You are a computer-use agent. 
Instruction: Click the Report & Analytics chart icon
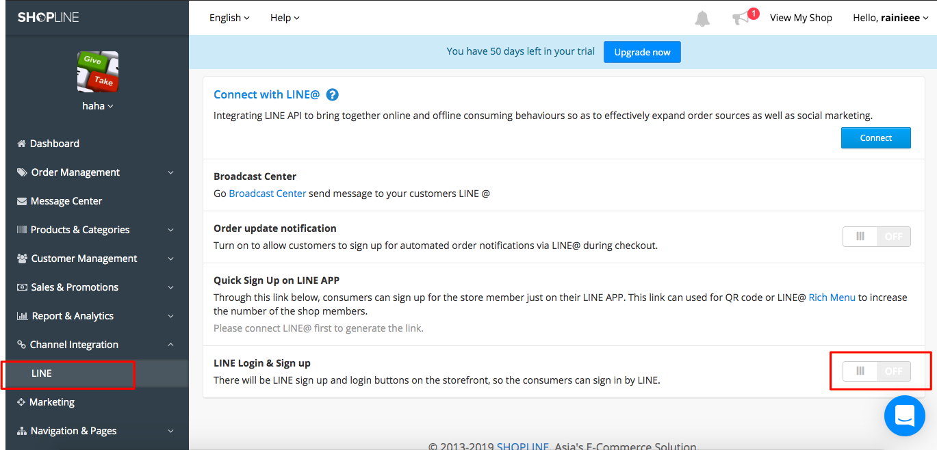(x=22, y=316)
